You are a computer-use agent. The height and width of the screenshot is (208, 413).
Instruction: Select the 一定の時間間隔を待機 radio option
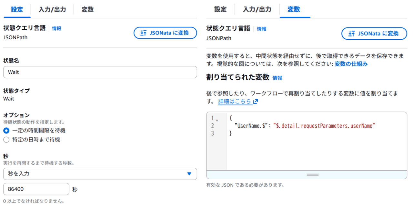click(6, 131)
